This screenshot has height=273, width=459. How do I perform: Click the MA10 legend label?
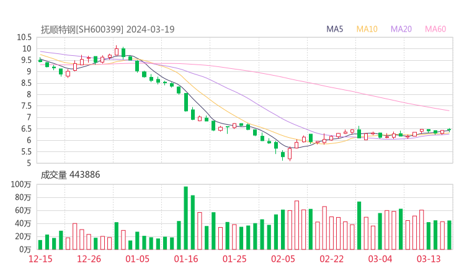[x=367, y=29]
